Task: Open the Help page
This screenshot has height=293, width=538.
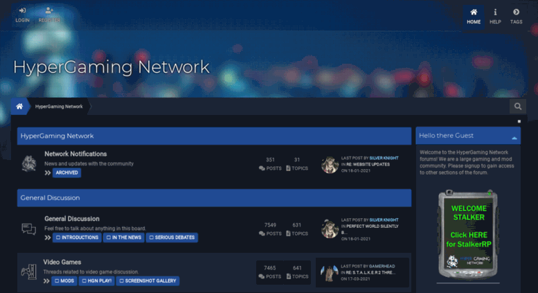Action: point(495,17)
